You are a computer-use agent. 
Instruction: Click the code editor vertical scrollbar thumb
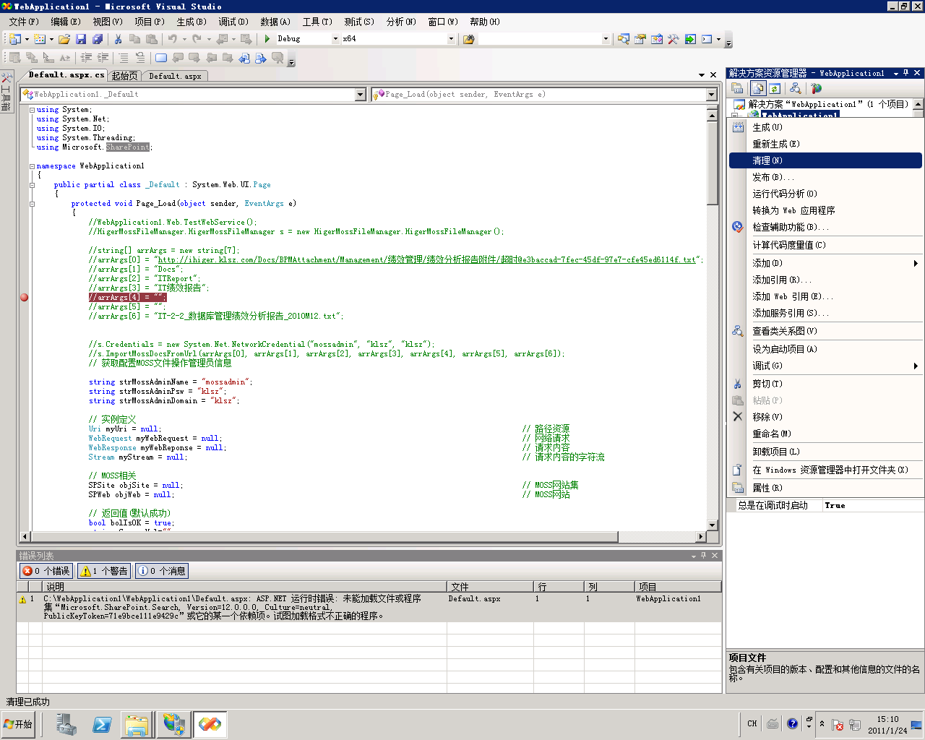pos(712,163)
